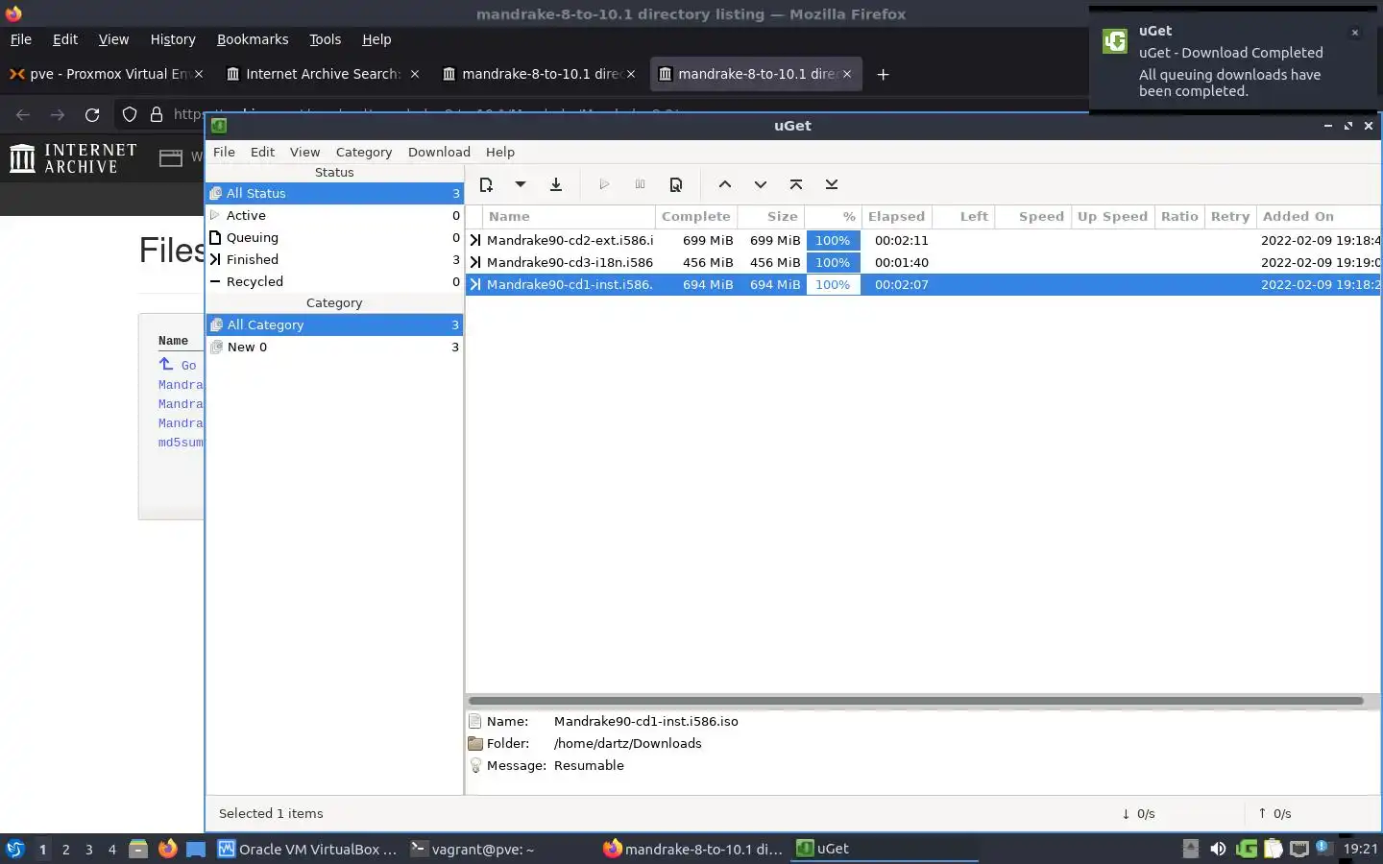Click 'Go' parent directory link in Firefox
Viewport: 1383px width, 864px height.
pos(188,365)
